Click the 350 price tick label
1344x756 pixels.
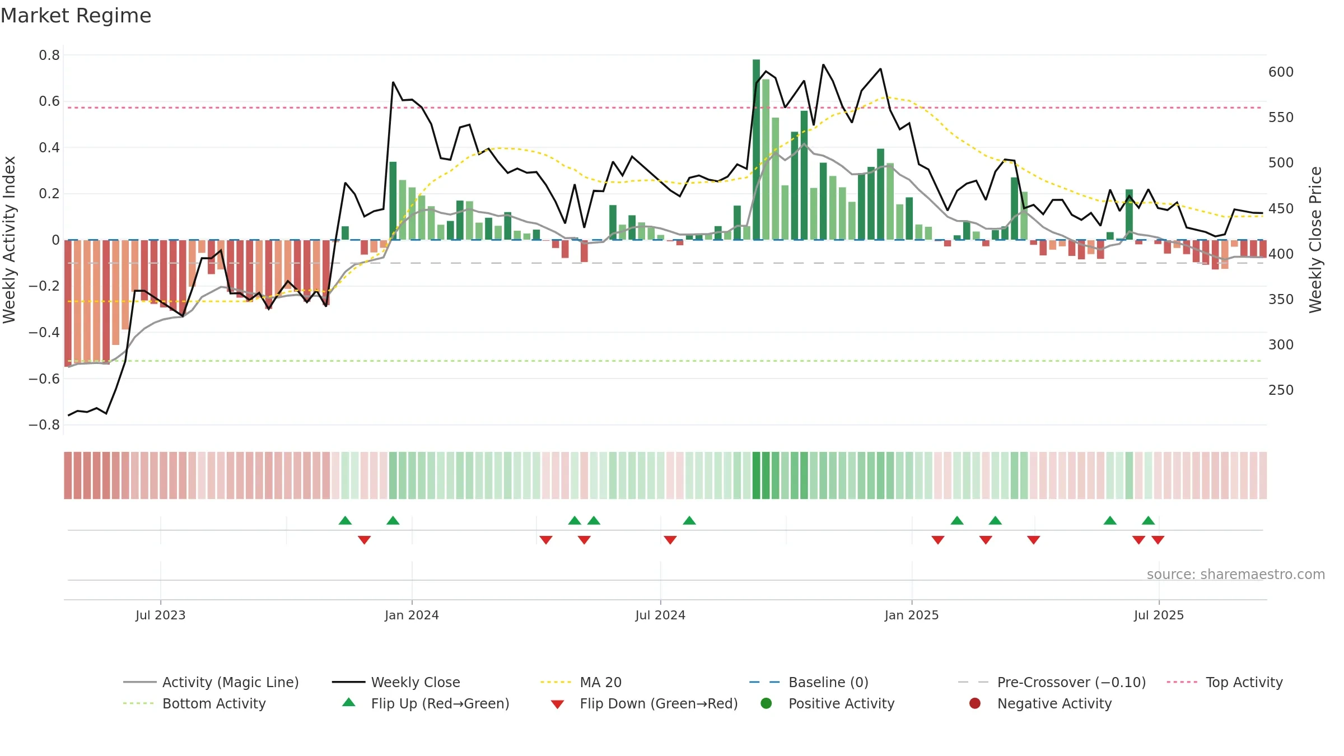tap(1281, 299)
